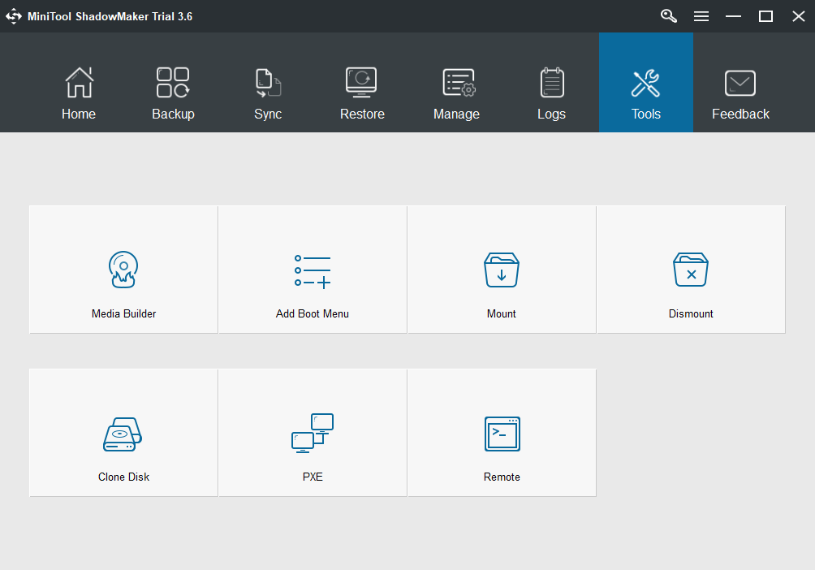This screenshot has height=570, width=815.
Task: Open the hamburger menu in title bar
Action: 701,16
